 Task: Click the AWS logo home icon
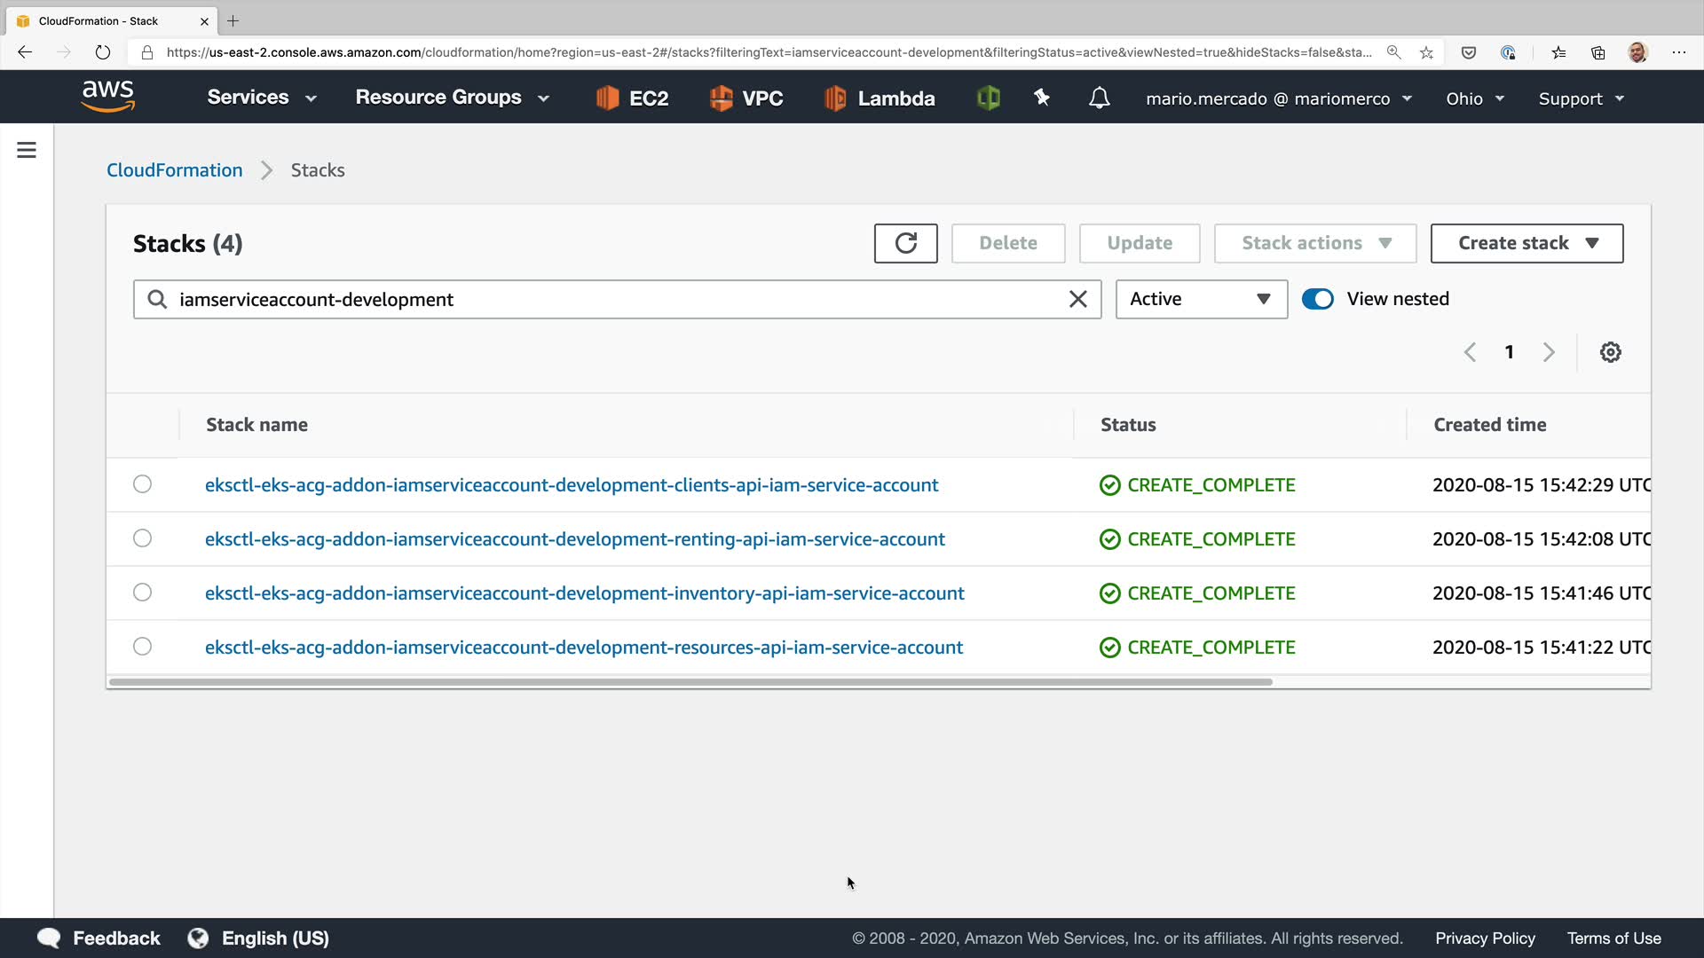[x=107, y=97]
